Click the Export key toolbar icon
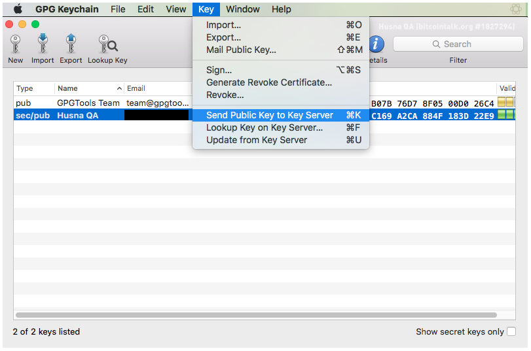The height and width of the screenshot is (351, 531). [x=71, y=44]
